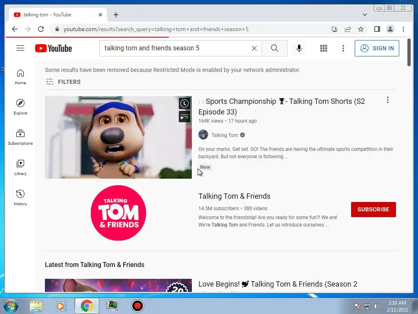Open Love Begins! video title
The width and height of the screenshot is (418, 314).
pos(278,284)
